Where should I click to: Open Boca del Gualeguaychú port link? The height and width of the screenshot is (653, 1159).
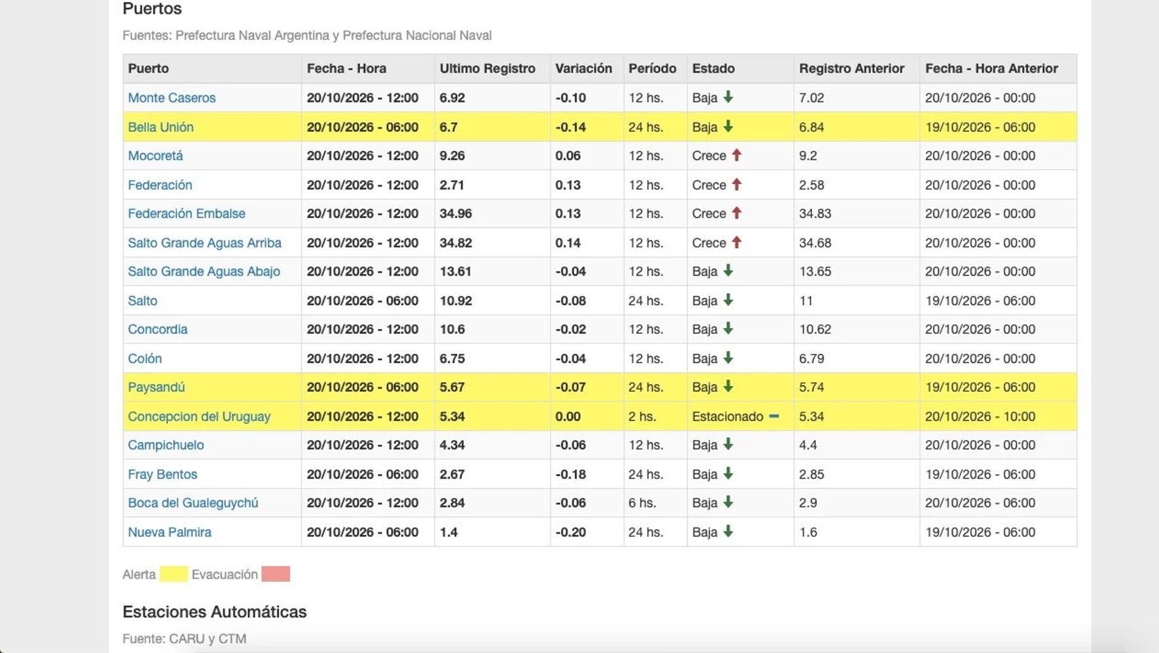click(193, 503)
